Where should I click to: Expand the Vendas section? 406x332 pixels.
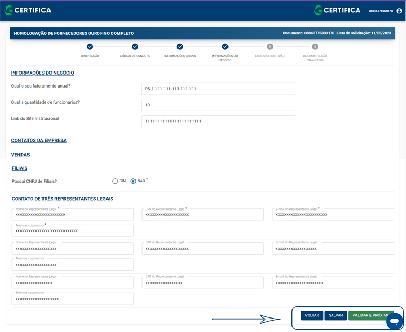point(20,155)
